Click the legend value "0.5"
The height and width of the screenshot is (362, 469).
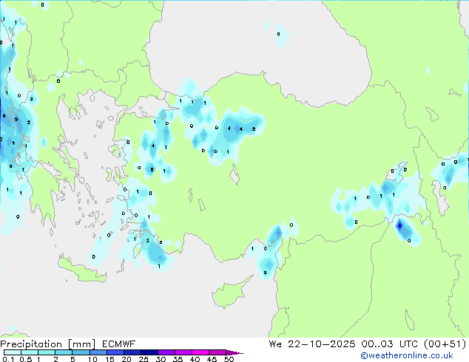click(25, 359)
